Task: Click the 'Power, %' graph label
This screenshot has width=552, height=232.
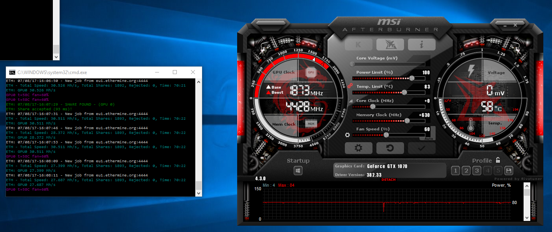Action: [x=501, y=185]
